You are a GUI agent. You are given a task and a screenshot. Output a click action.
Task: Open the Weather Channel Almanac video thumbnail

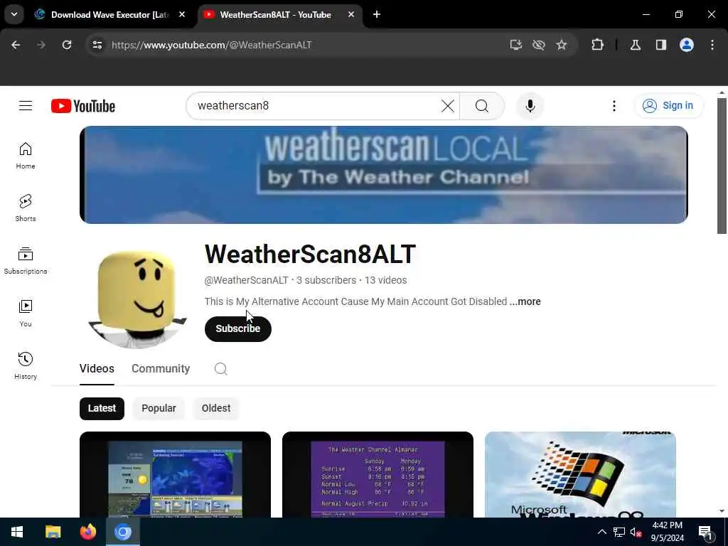tap(378, 474)
